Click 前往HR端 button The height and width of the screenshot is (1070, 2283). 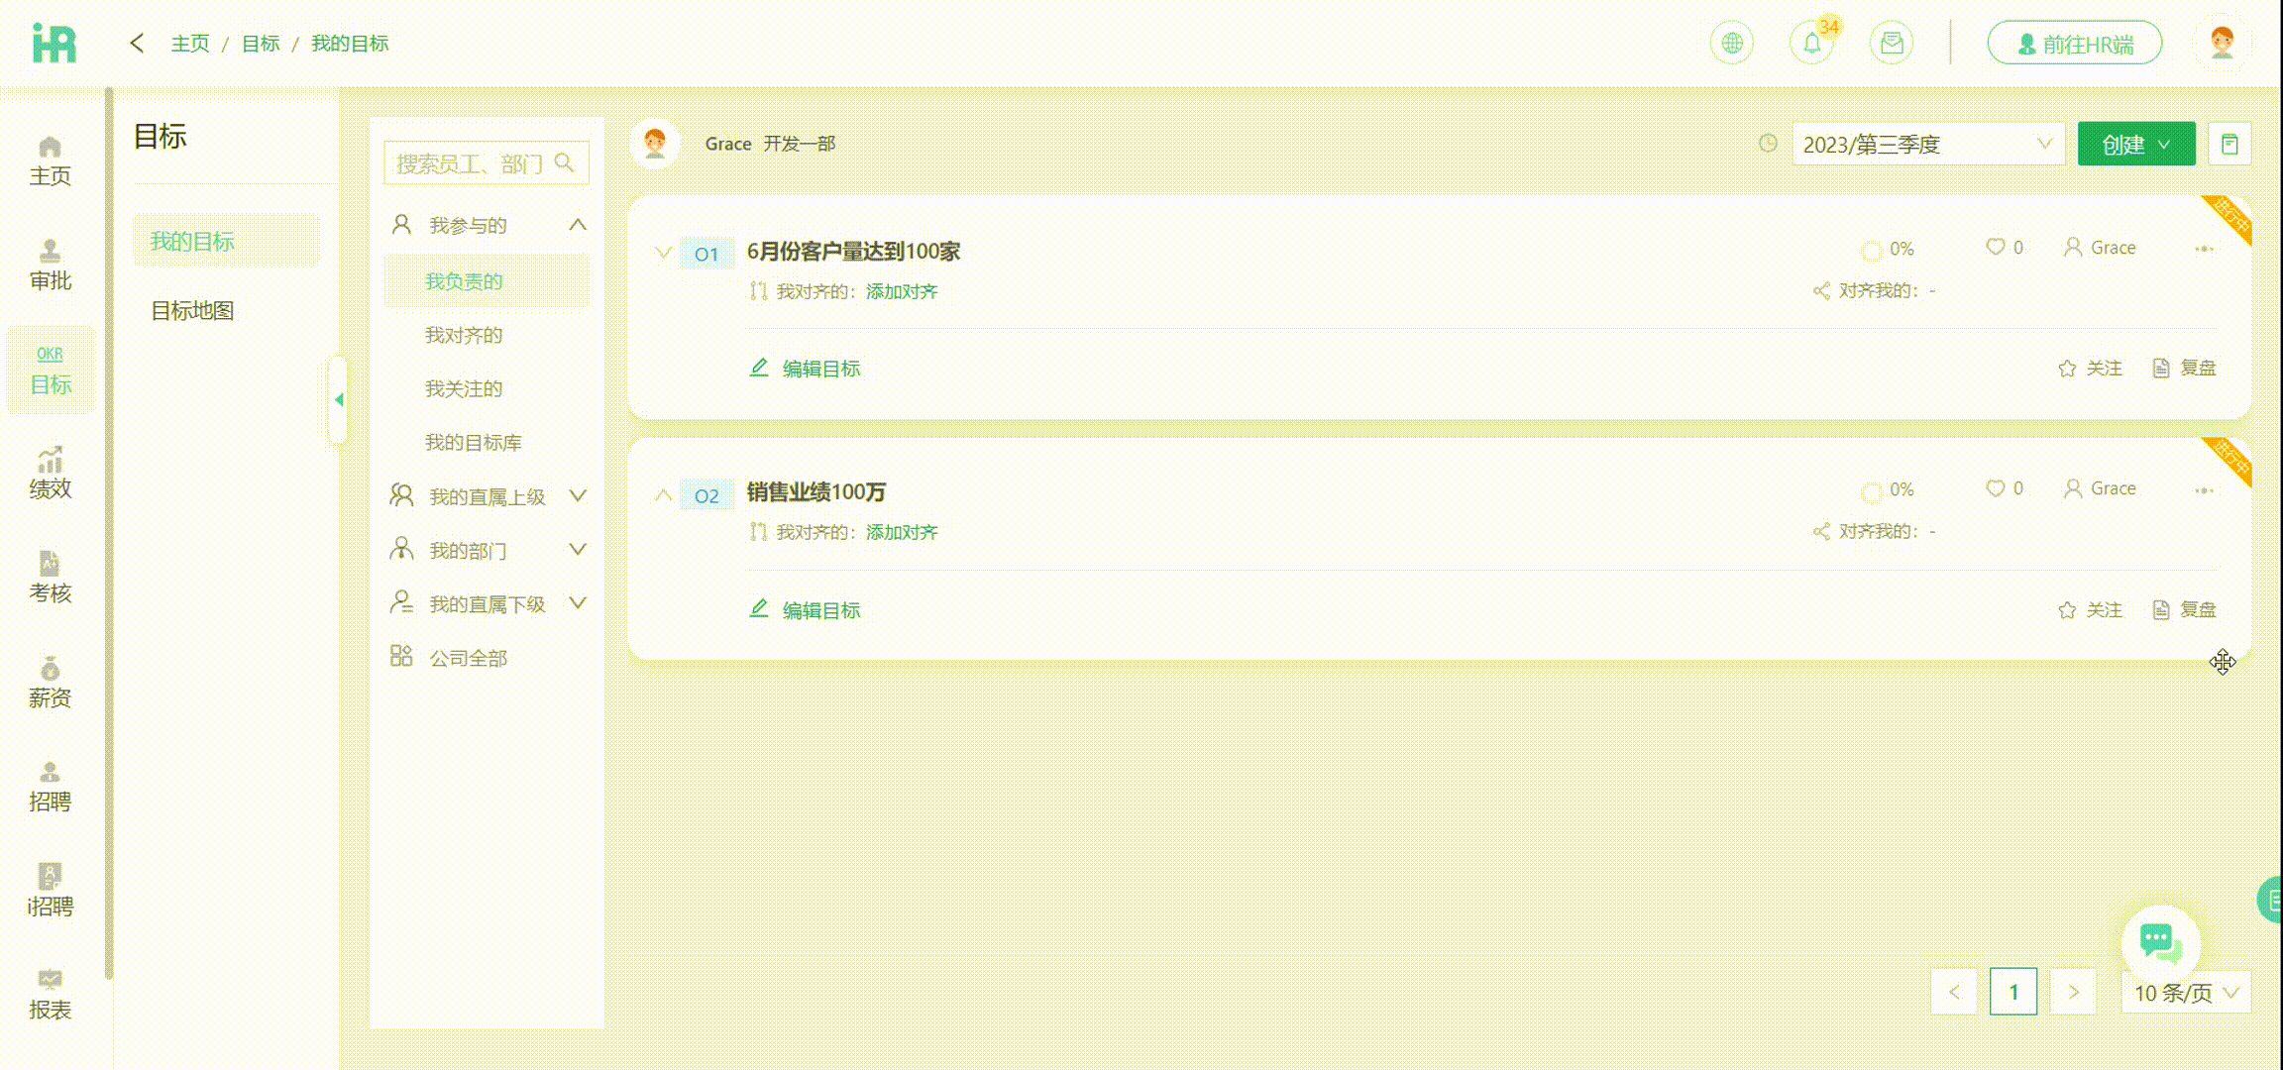[2075, 44]
